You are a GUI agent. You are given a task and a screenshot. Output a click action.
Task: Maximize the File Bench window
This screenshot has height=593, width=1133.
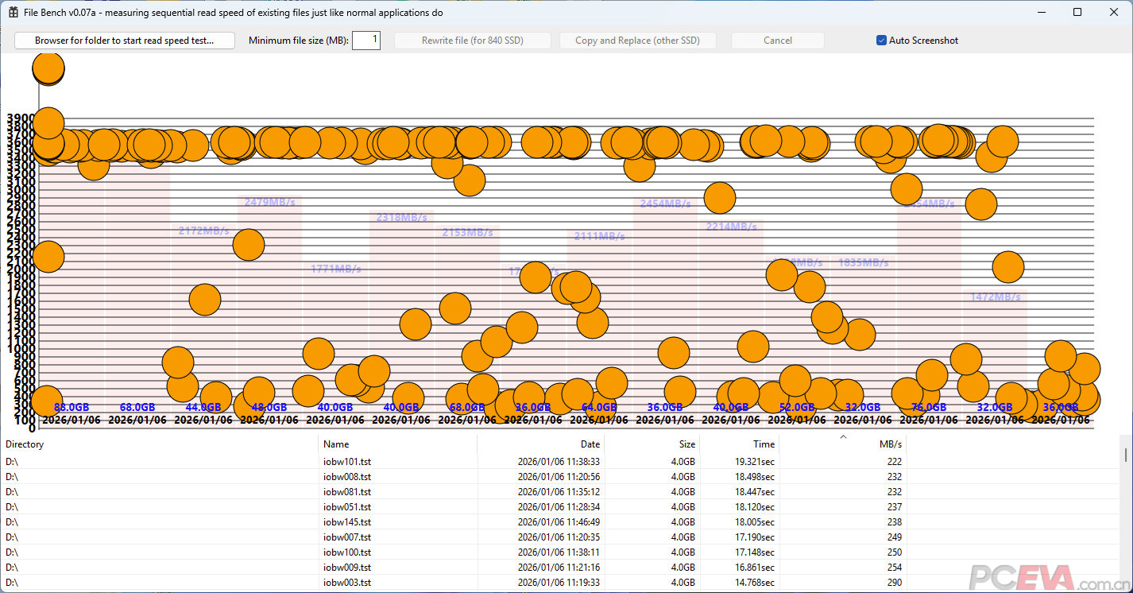1077,13
